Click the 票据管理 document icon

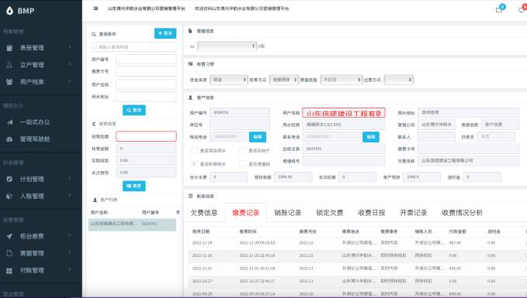pos(9,253)
